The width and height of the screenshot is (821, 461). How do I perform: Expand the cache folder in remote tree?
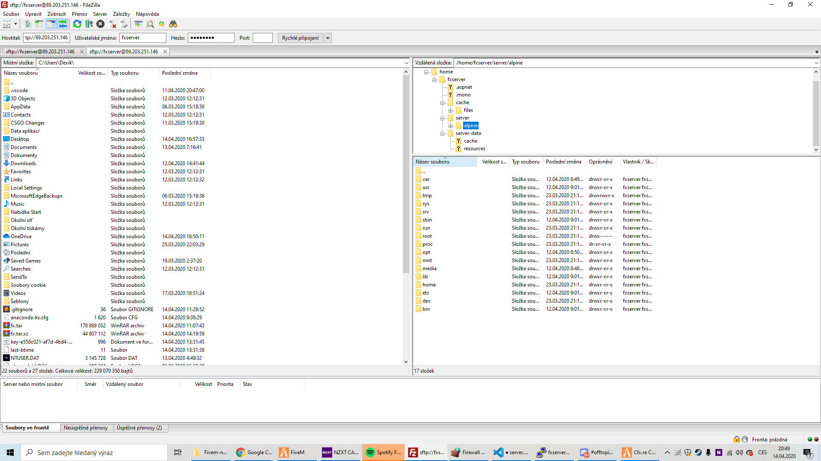(443, 102)
